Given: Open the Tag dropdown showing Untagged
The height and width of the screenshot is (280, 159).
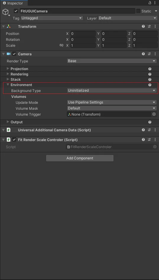Looking at the screenshot, I should click(x=52, y=18).
